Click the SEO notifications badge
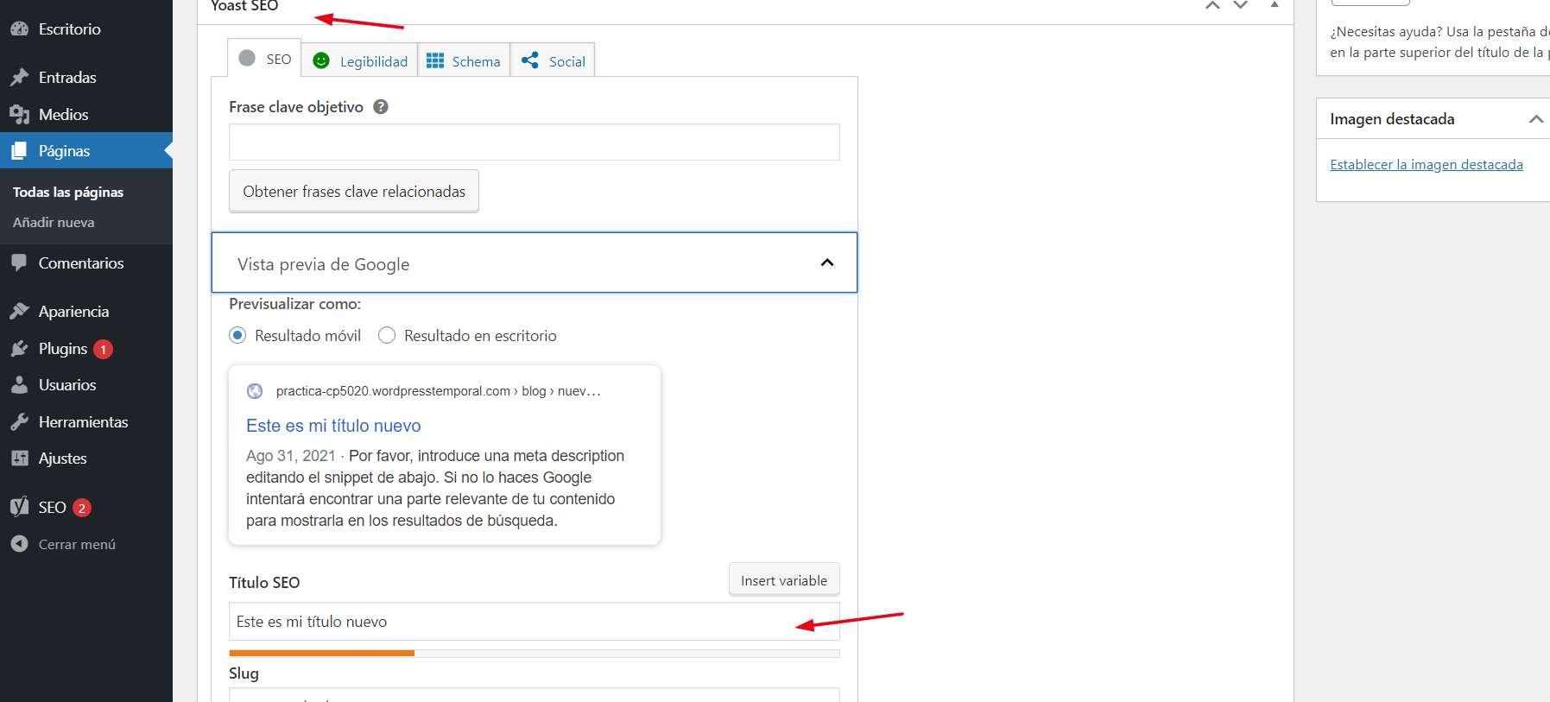The height and width of the screenshot is (702, 1550). click(82, 508)
